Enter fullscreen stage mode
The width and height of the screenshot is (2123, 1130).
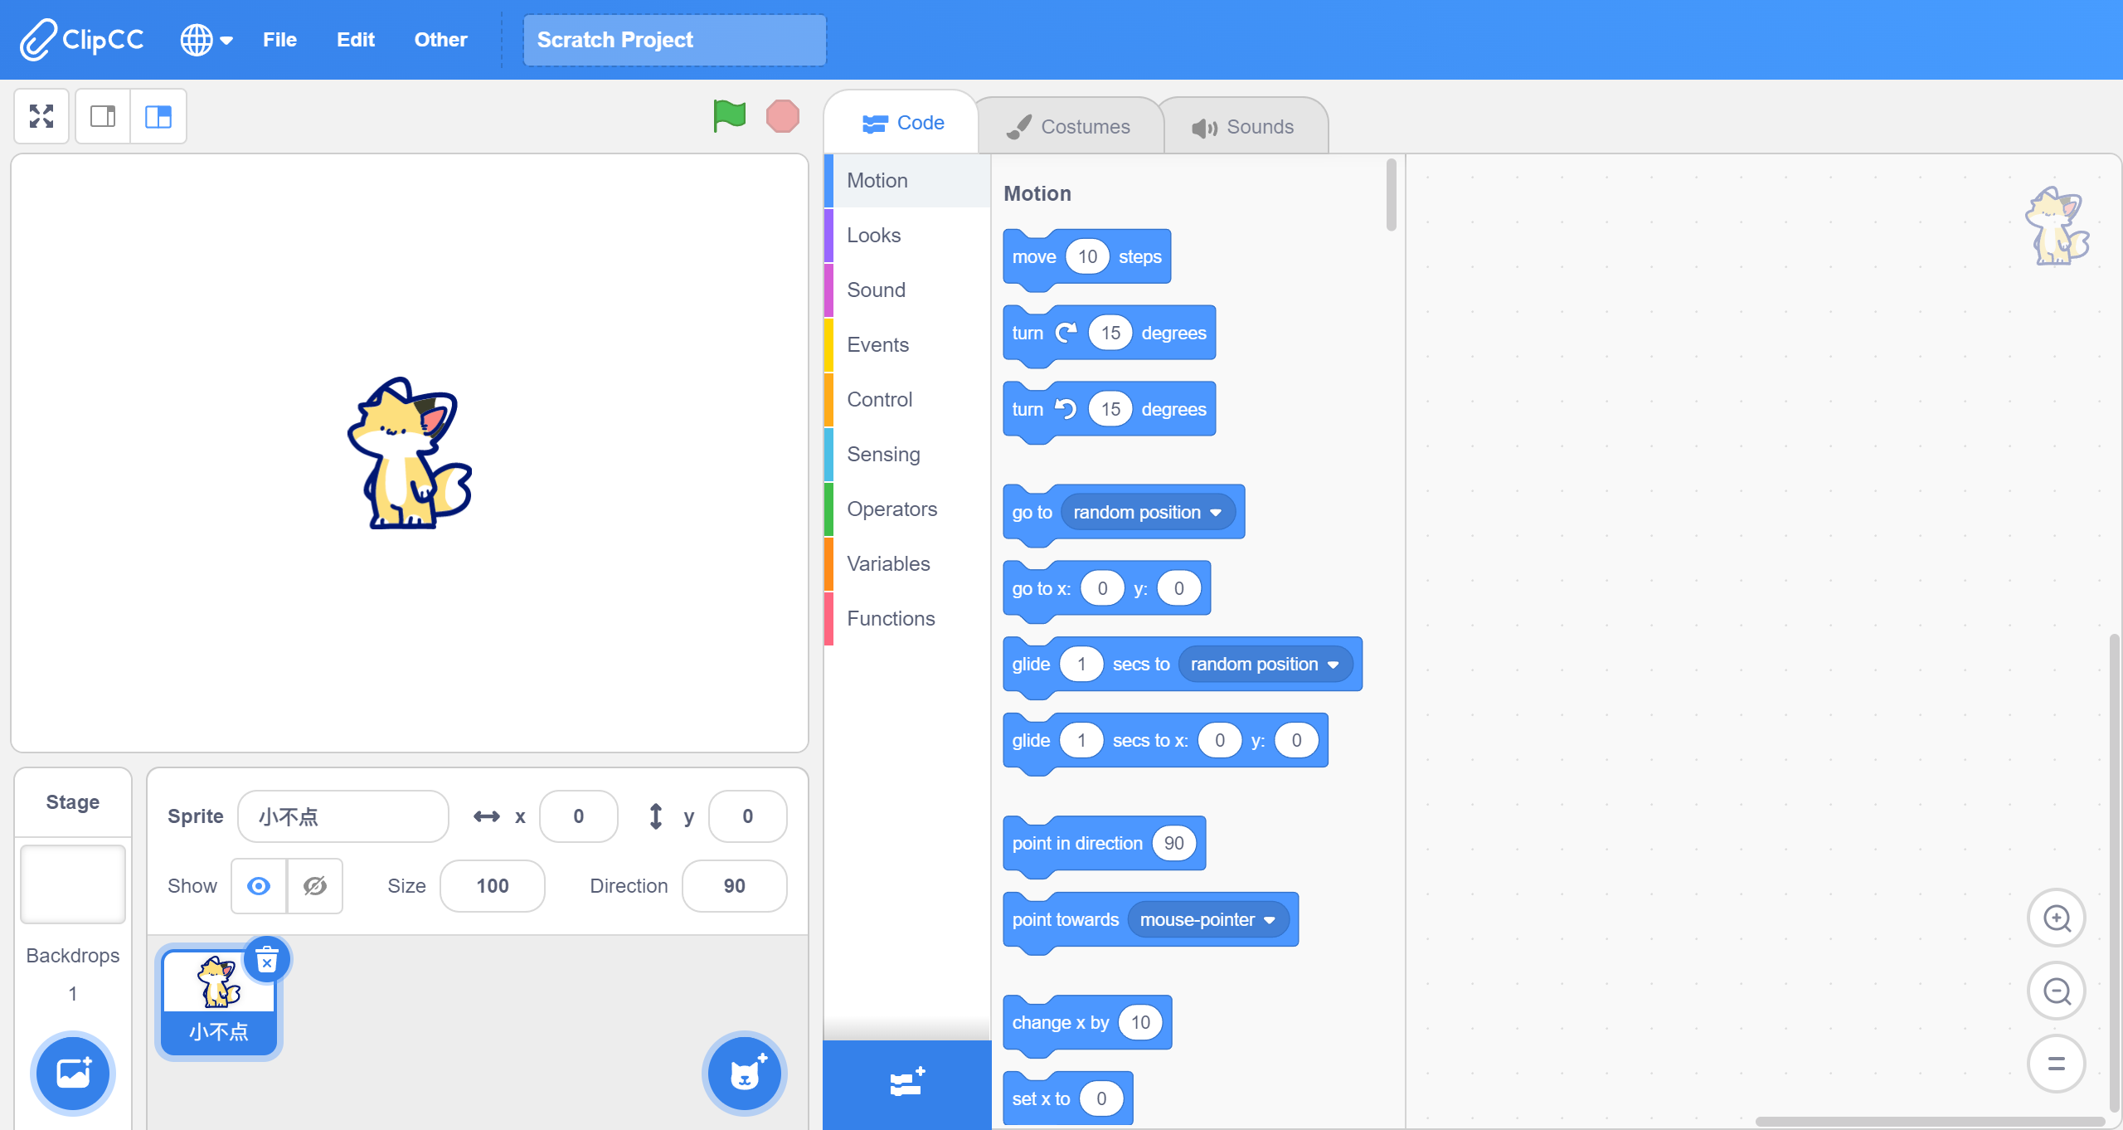[x=41, y=116]
